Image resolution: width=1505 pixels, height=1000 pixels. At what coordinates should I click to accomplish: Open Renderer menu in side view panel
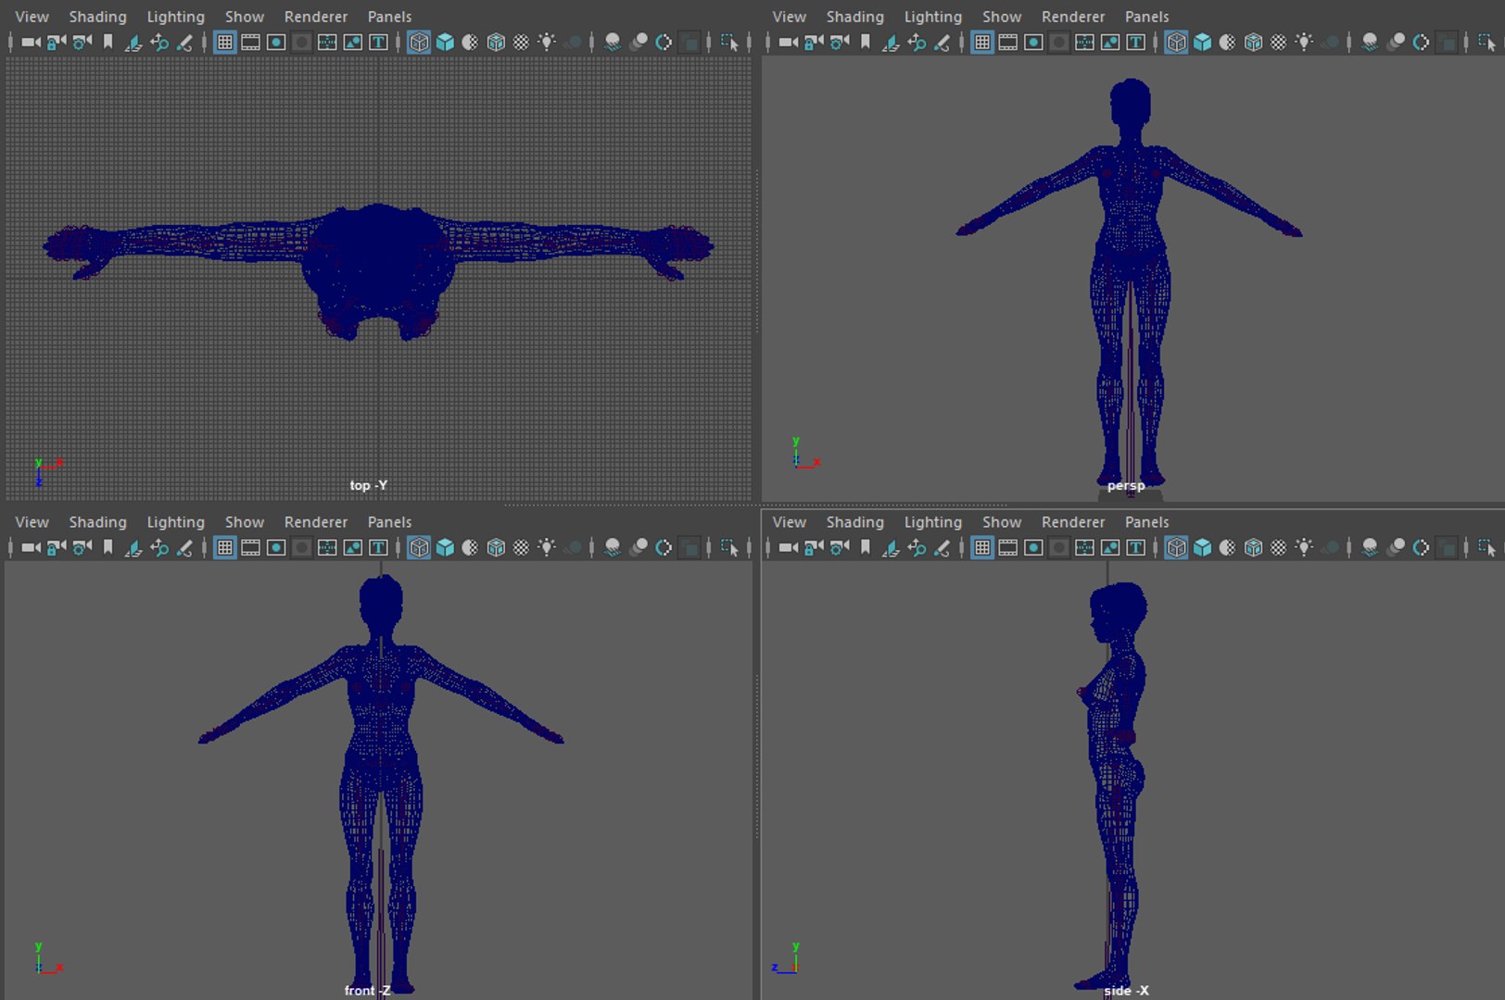tap(1072, 522)
